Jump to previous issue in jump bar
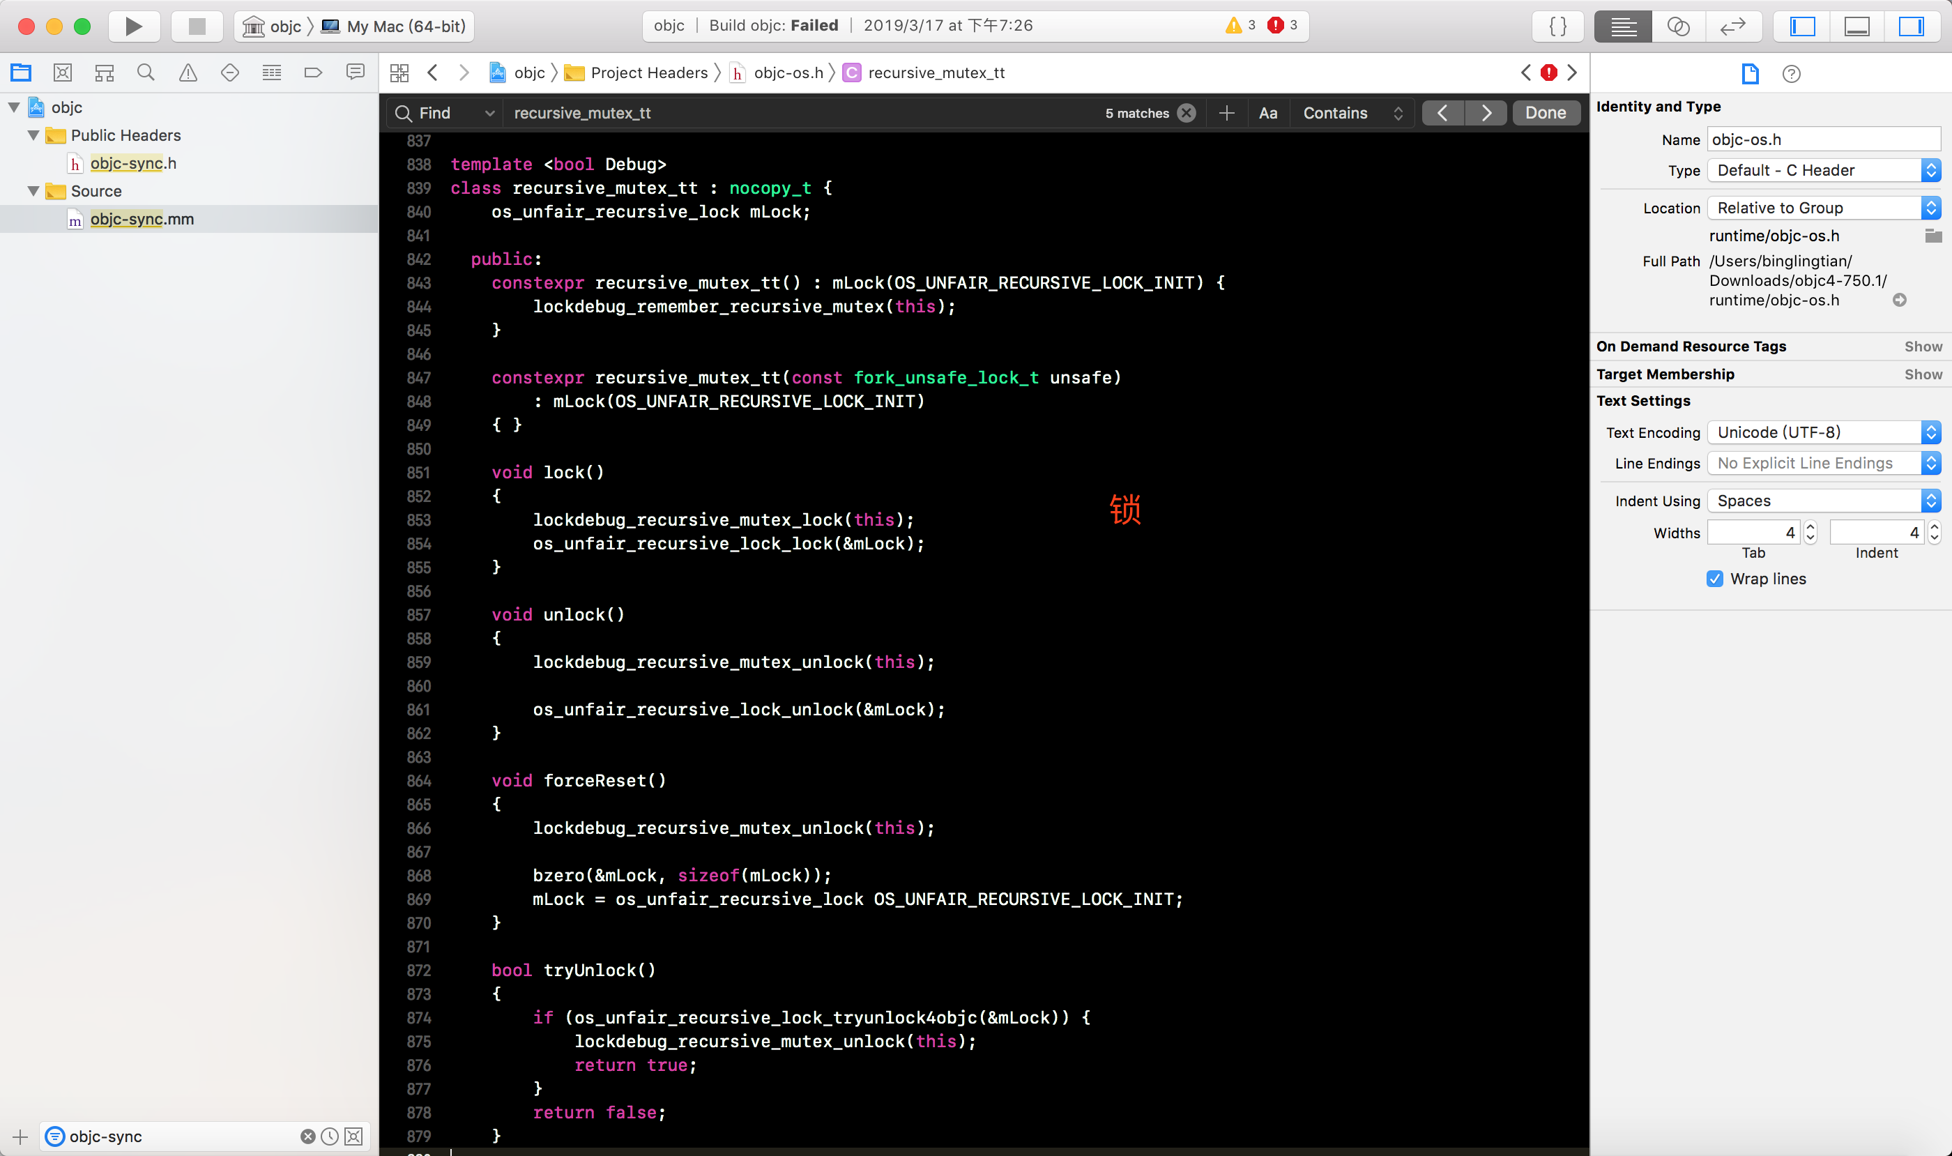 (x=1526, y=73)
